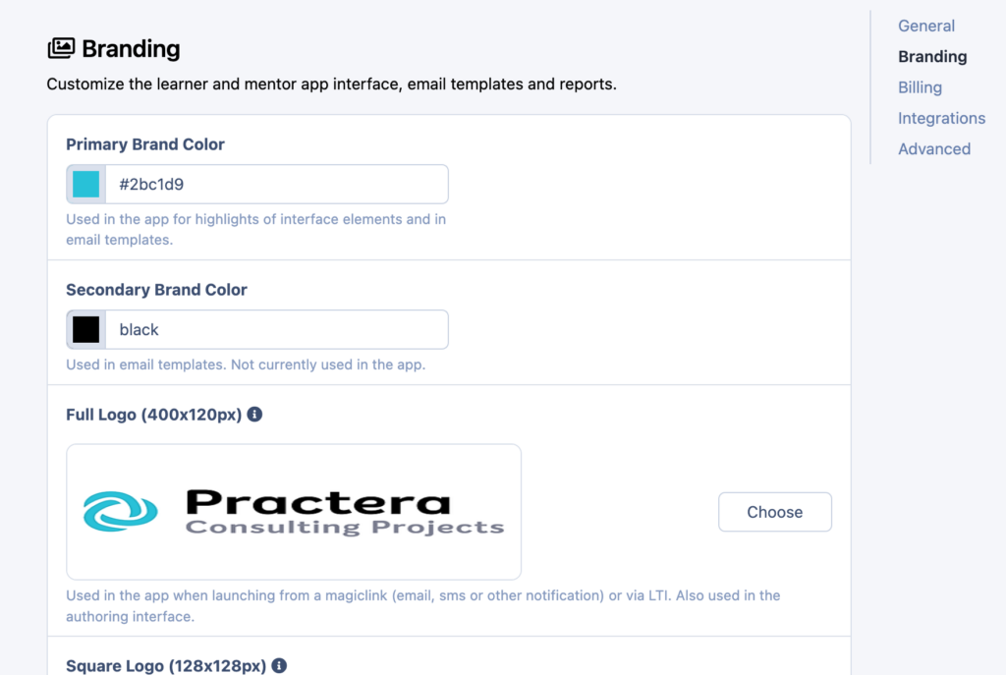Focus the #2bc1d9 primary color field

276,184
